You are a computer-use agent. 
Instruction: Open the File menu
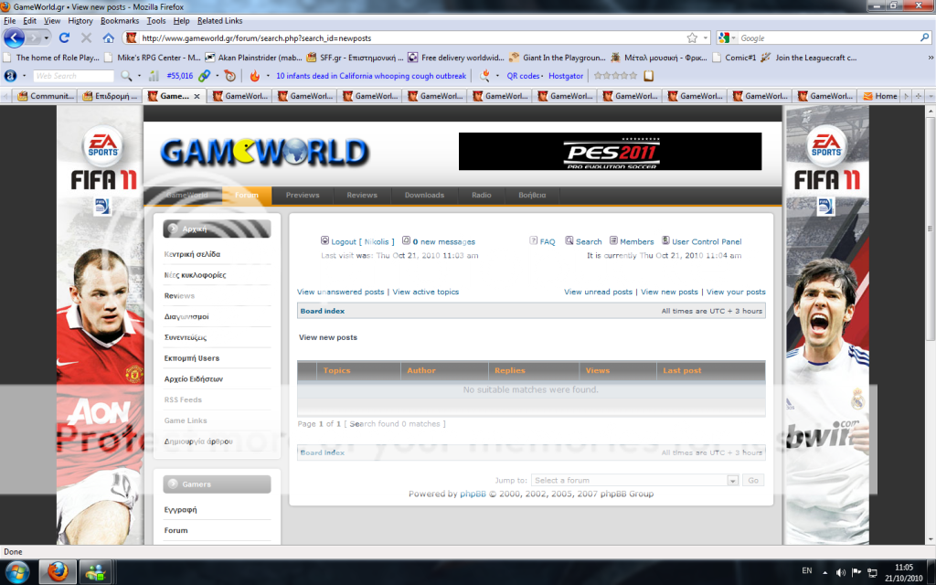(9, 20)
